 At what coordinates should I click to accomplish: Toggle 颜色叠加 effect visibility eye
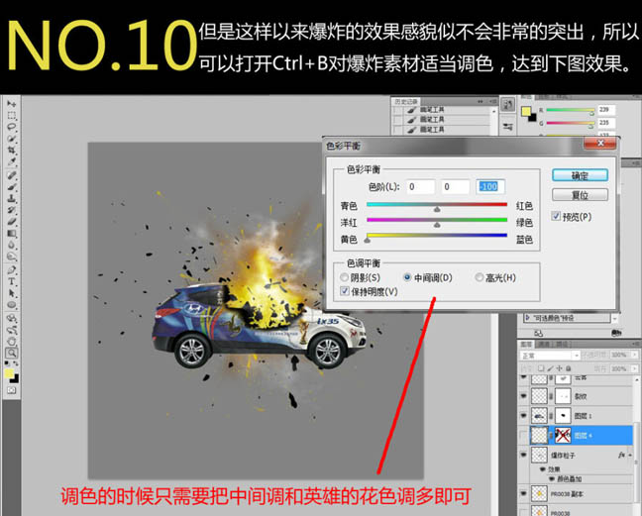point(552,478)
